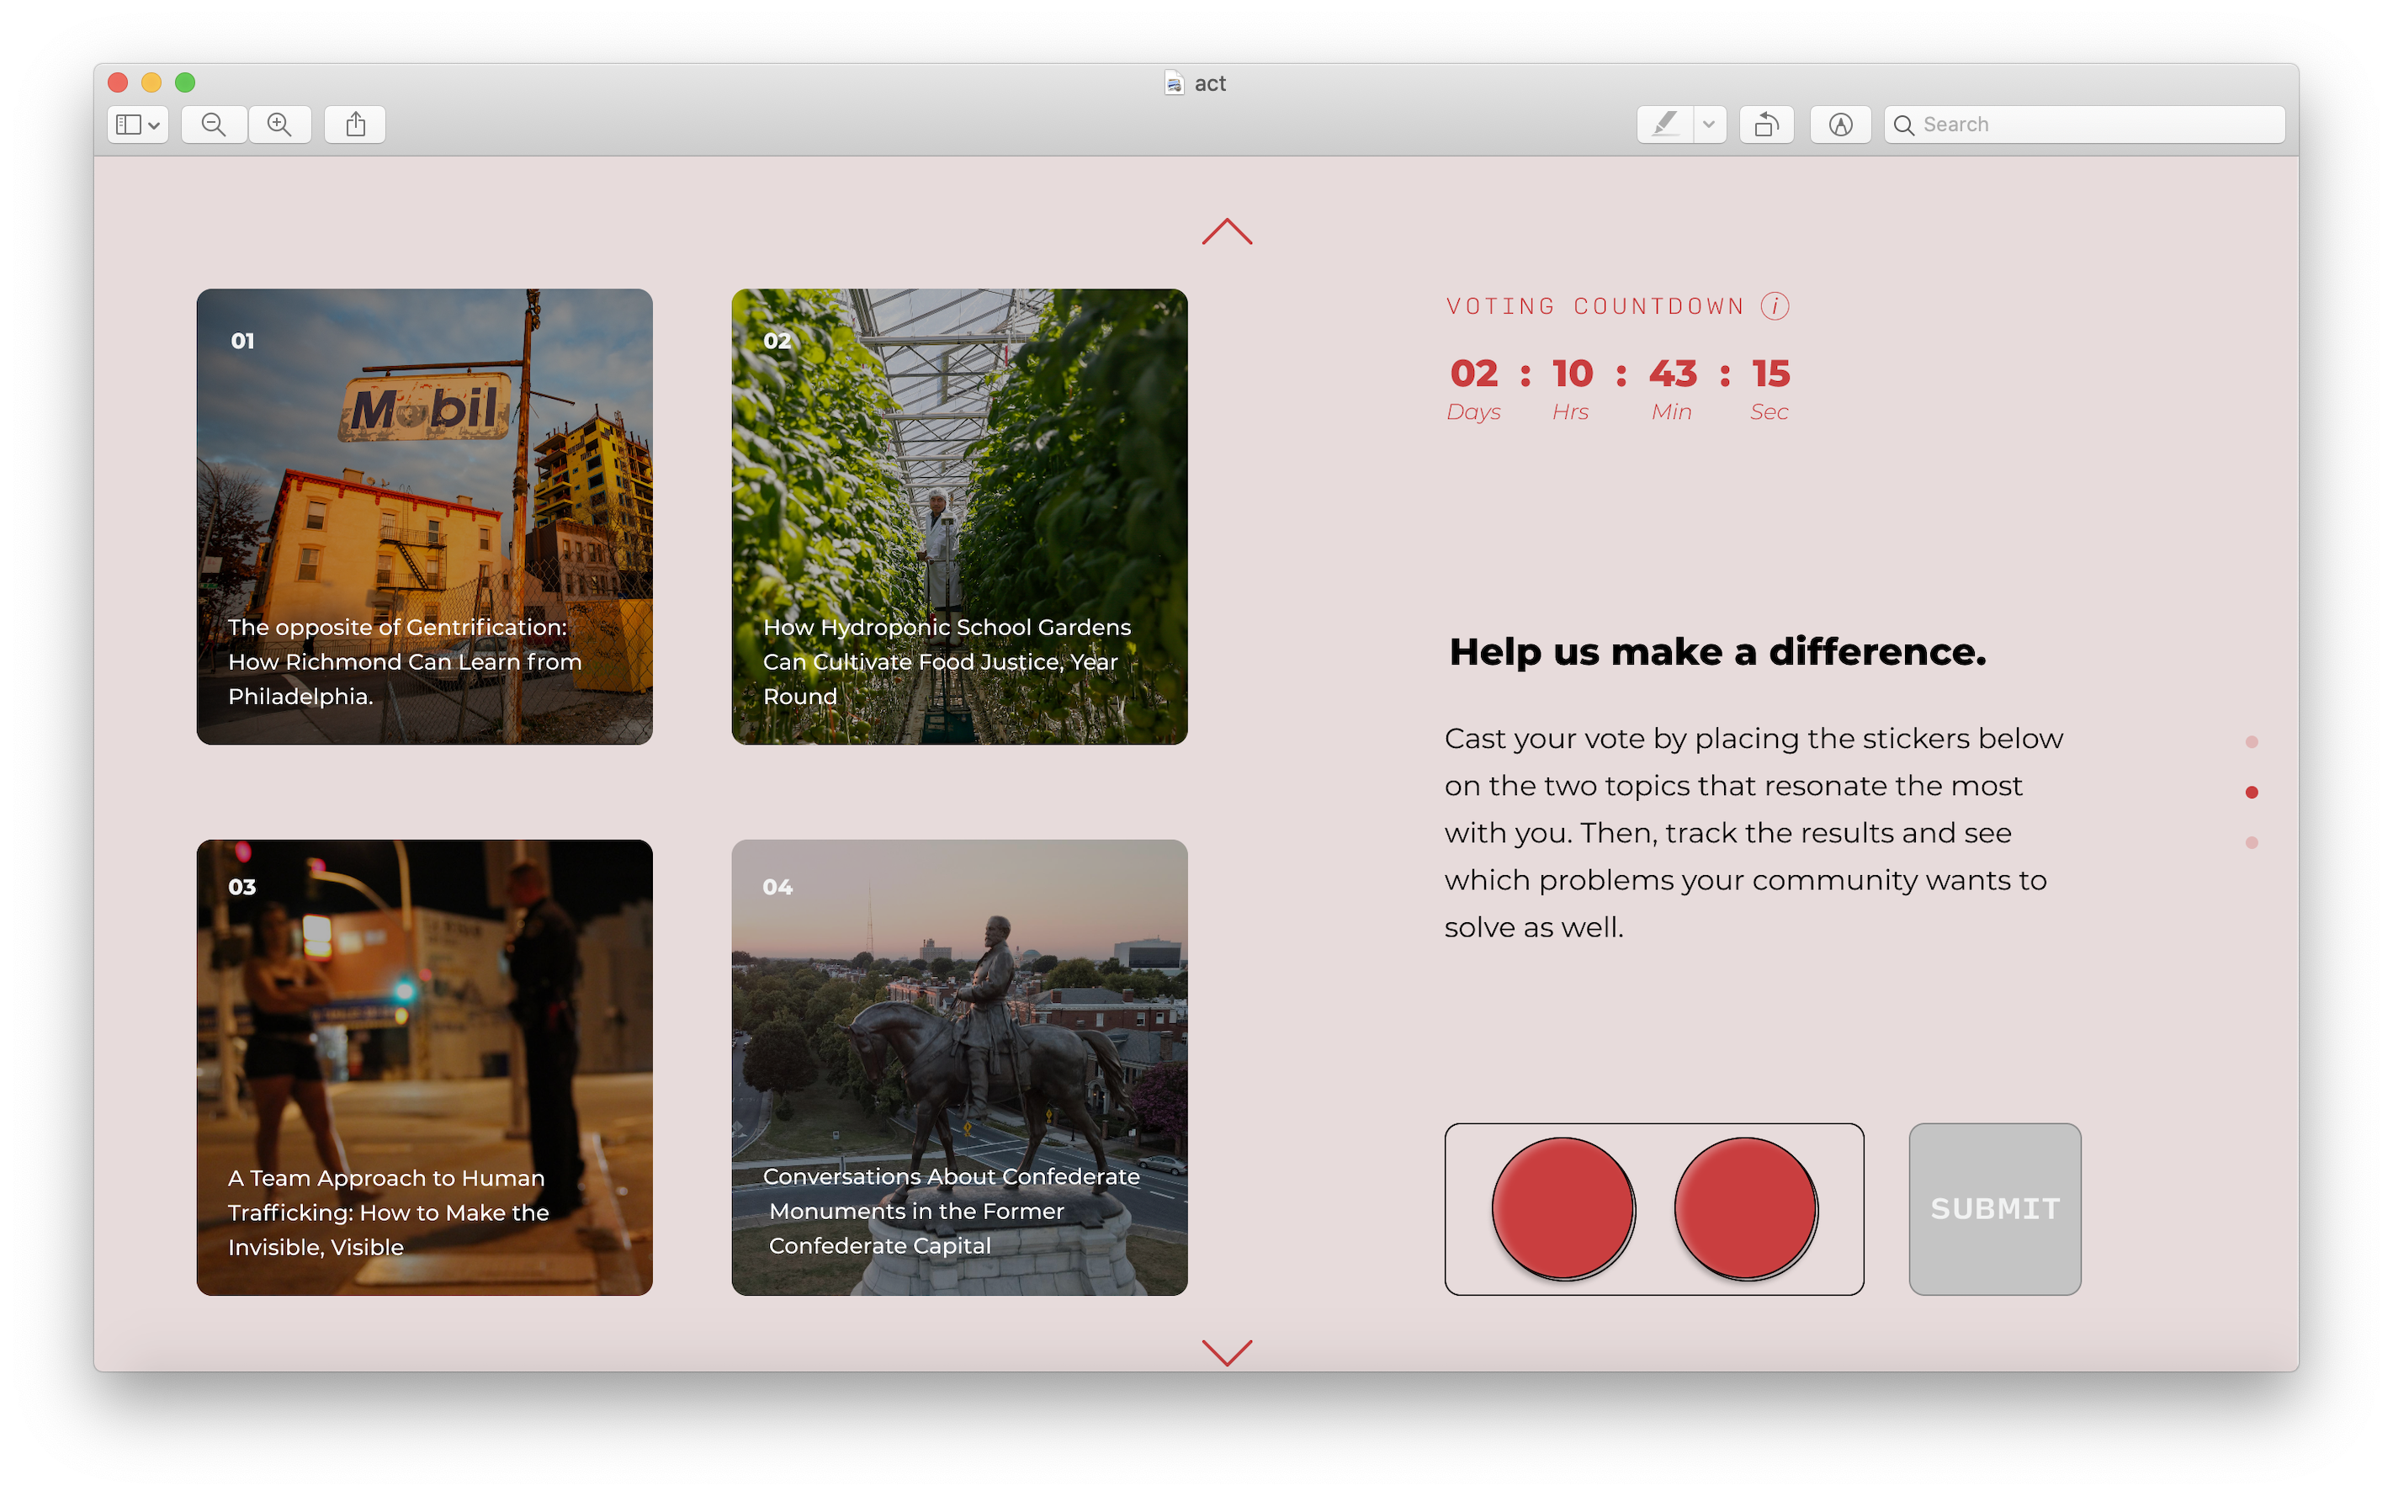Screen dimensions: 2393x1496
Task: Click the info icon beside Voting Countdown
Action: (1775, 305)
